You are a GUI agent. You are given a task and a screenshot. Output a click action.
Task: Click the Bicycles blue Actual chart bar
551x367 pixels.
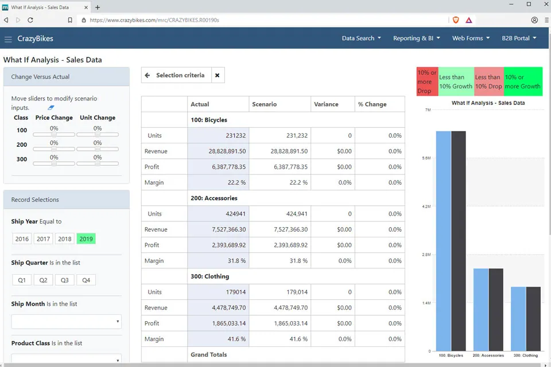[444, 241]
